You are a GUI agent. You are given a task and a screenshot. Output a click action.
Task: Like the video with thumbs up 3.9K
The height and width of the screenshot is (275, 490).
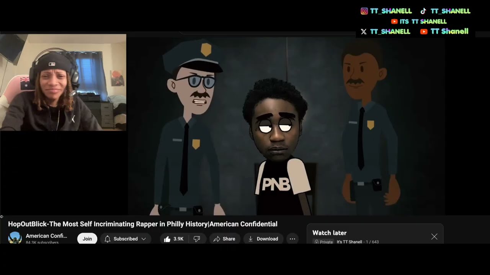point(173,239)
